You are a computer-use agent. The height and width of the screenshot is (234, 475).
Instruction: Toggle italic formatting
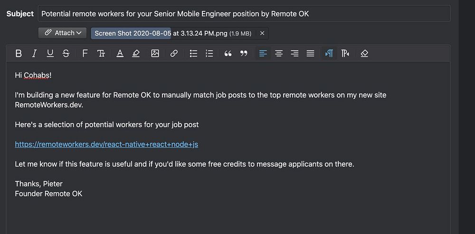[34, 54]
